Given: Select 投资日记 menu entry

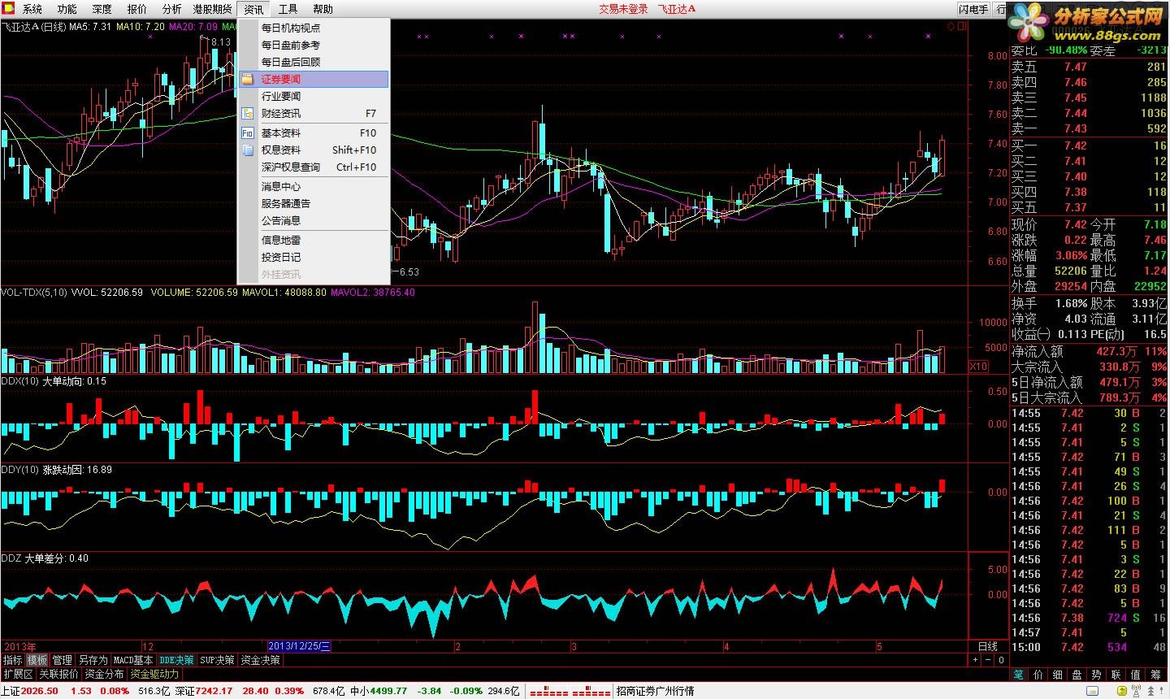Looking at the screenshot, I should 314,257.
